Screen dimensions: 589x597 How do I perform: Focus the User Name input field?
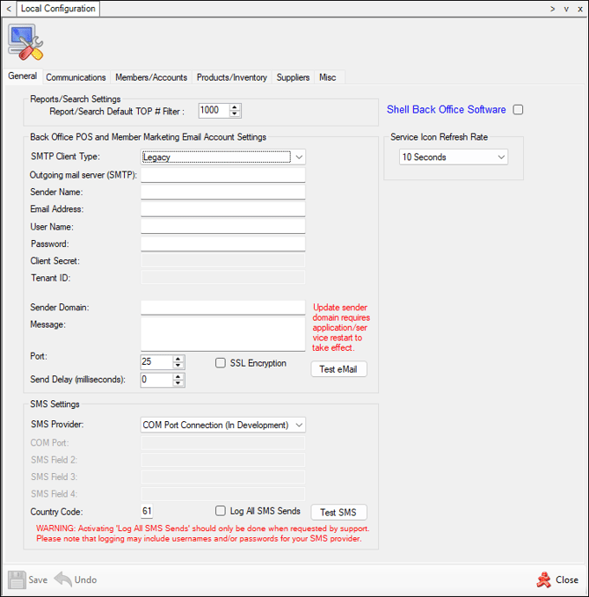pos(223,227)
